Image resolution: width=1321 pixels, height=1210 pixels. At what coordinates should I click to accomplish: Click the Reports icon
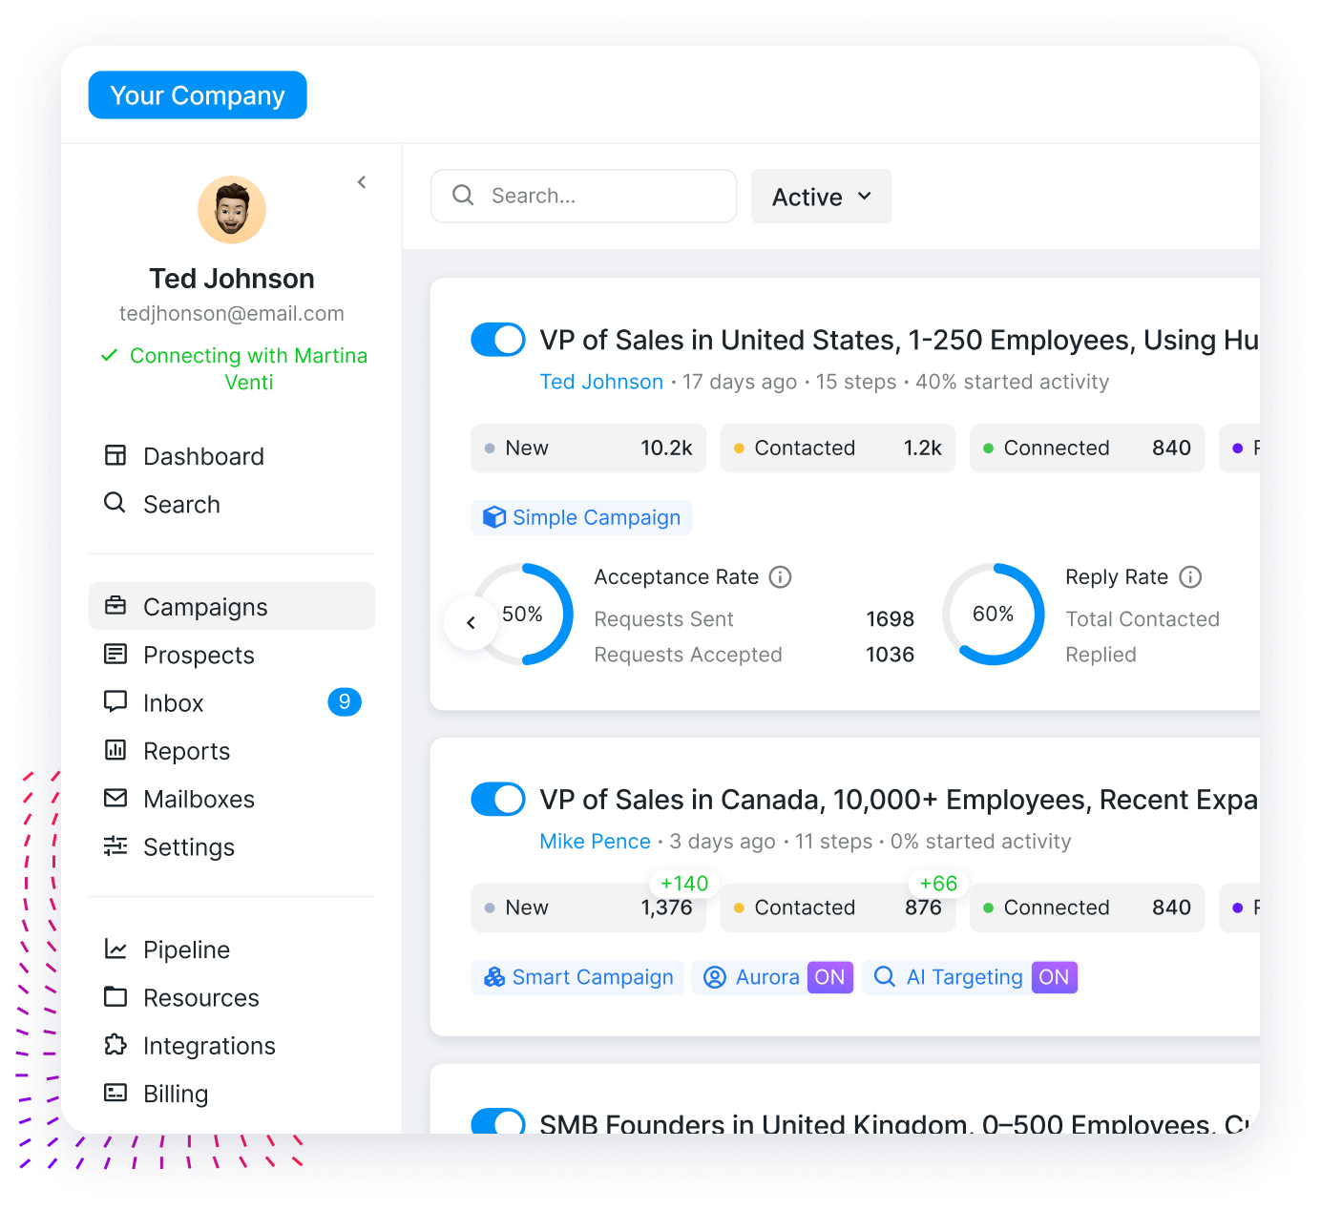click(x=115, y=751)
